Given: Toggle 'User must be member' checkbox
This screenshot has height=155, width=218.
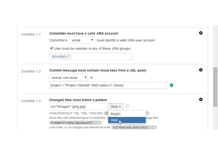Looking at the screenshot, I should coord(51,48).
